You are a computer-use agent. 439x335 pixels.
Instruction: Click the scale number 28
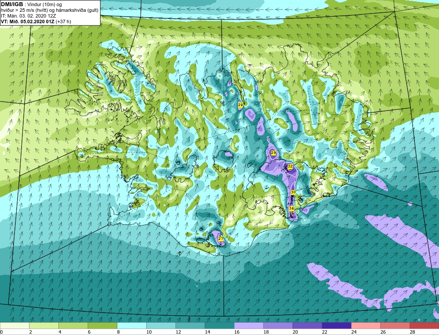coord(412,332)
